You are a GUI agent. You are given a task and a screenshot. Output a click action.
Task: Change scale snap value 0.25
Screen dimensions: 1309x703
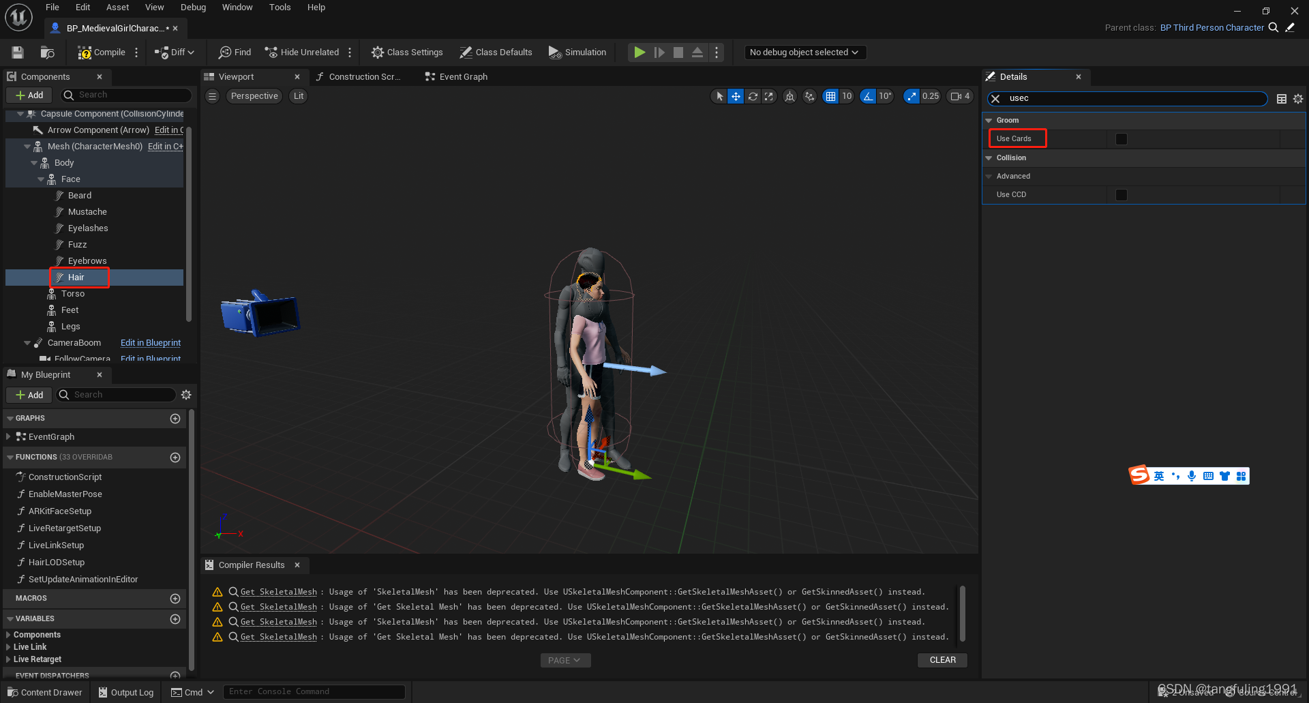pos(931,96)
